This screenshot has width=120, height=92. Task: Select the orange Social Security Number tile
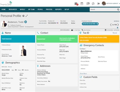pyautogui.click(x=99, y=39)
